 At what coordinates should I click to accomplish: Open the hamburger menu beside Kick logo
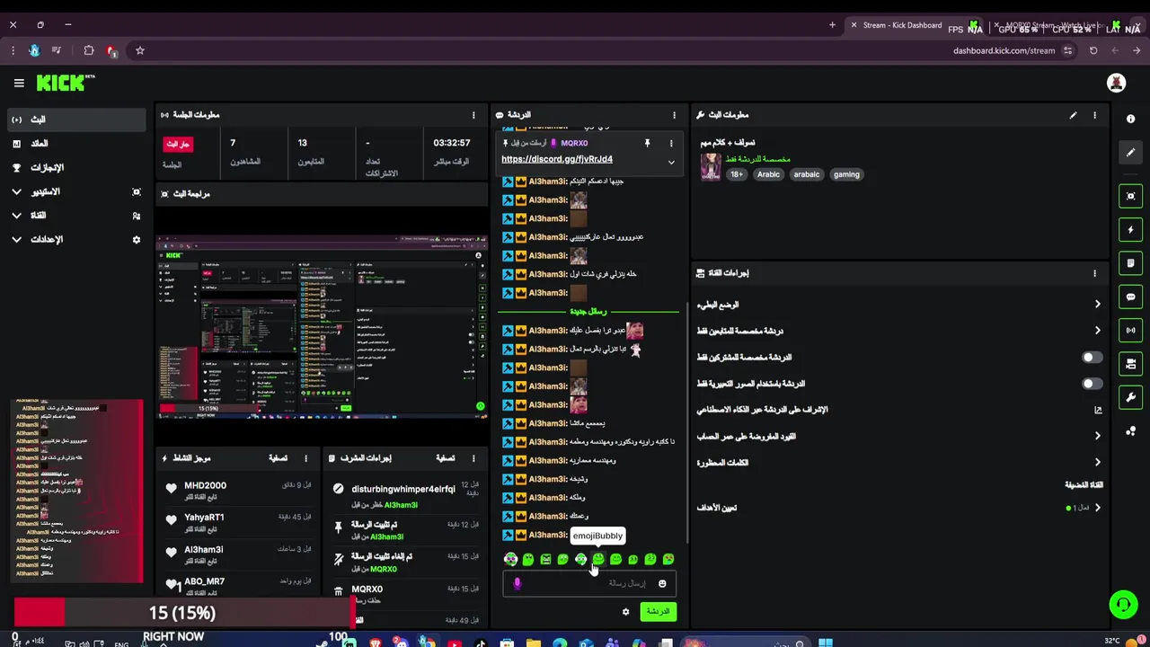[19, 83]
